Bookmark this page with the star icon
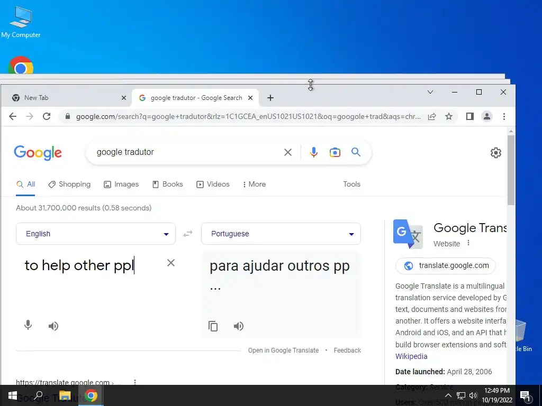 tap(449, 117)
